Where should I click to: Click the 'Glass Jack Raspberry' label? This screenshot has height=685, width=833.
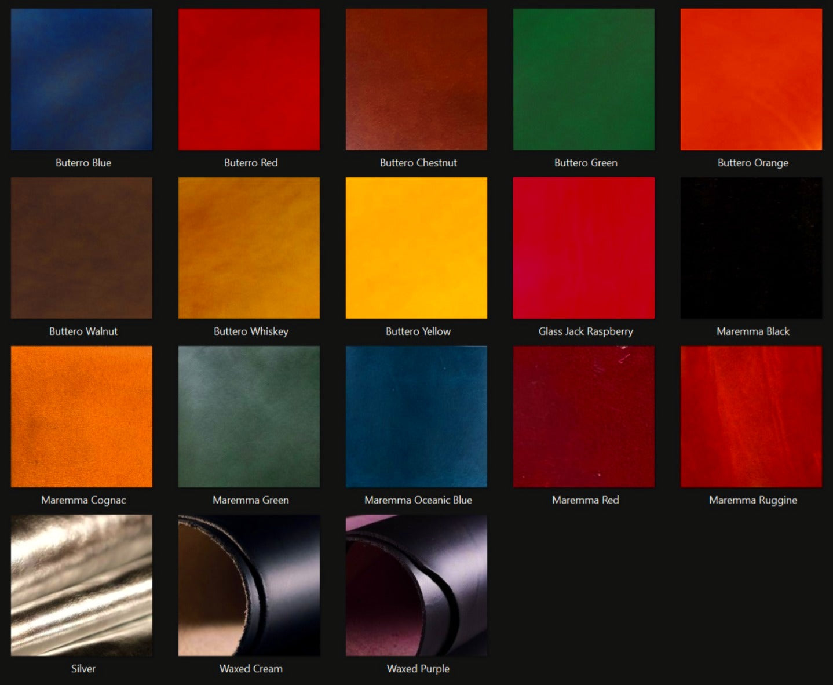586,332
